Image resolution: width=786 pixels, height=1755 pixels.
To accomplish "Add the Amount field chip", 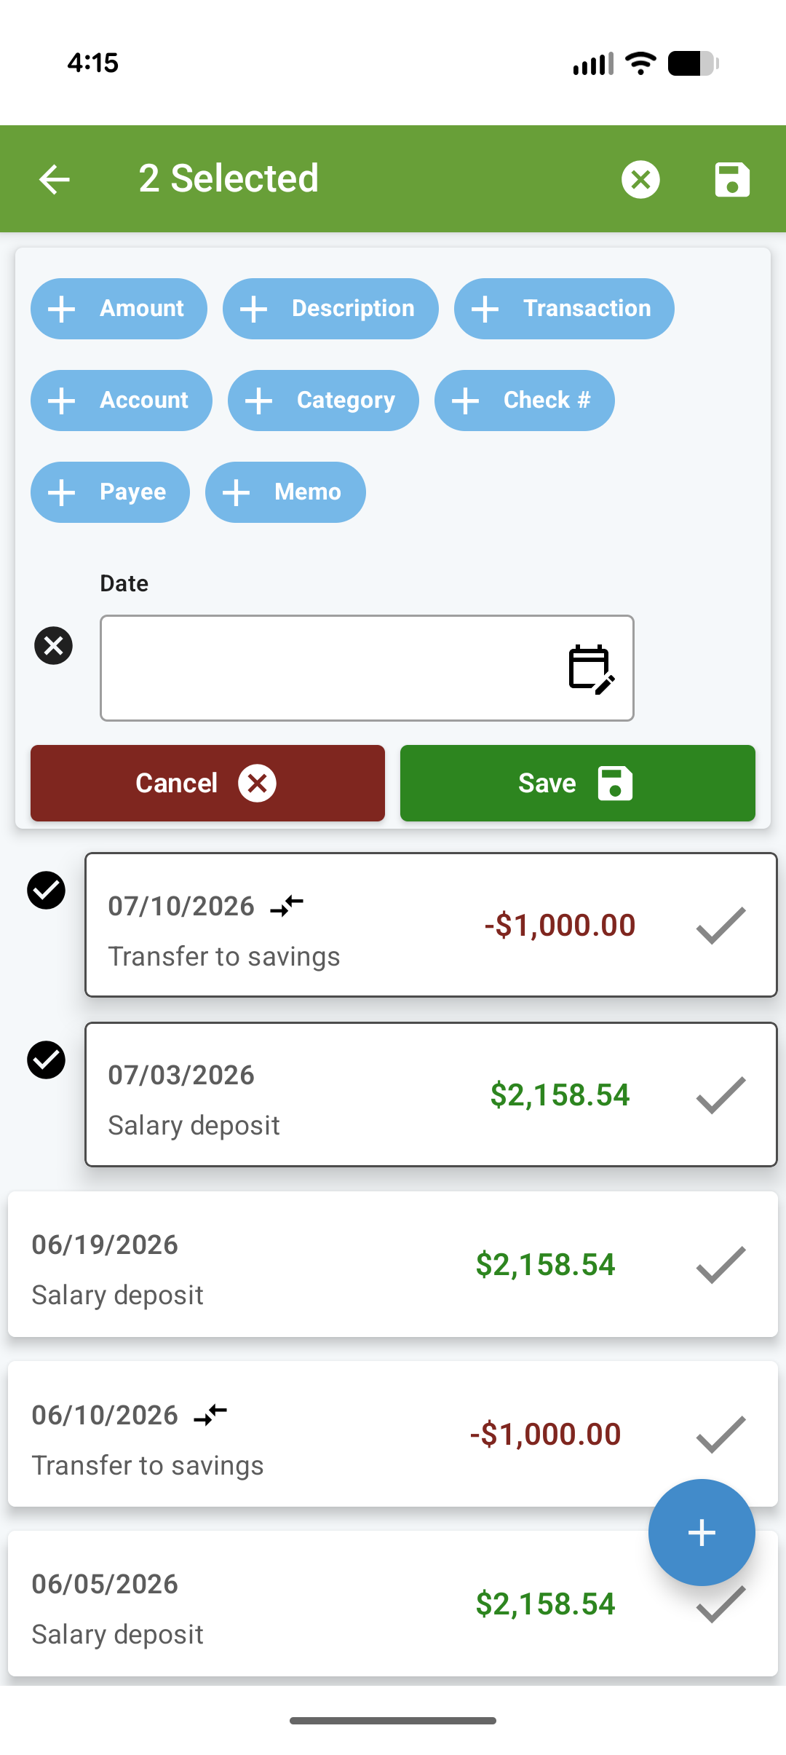I will pyautogui.click(x=119, y=309).
